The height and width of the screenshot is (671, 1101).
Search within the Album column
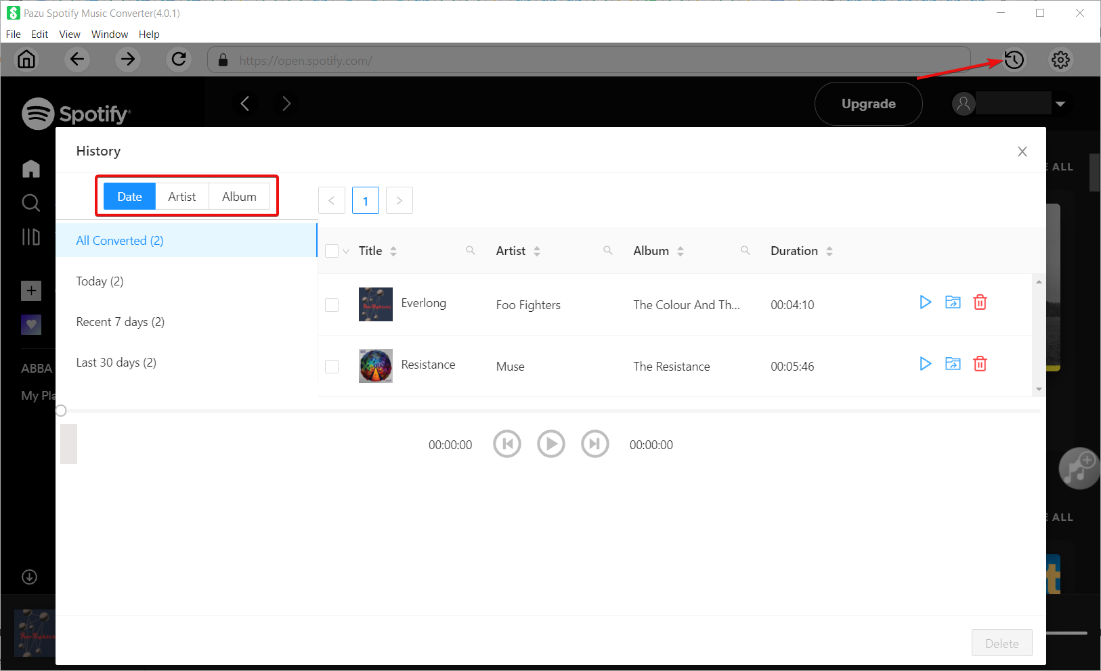pyautogui.click(x=746, y=250)
